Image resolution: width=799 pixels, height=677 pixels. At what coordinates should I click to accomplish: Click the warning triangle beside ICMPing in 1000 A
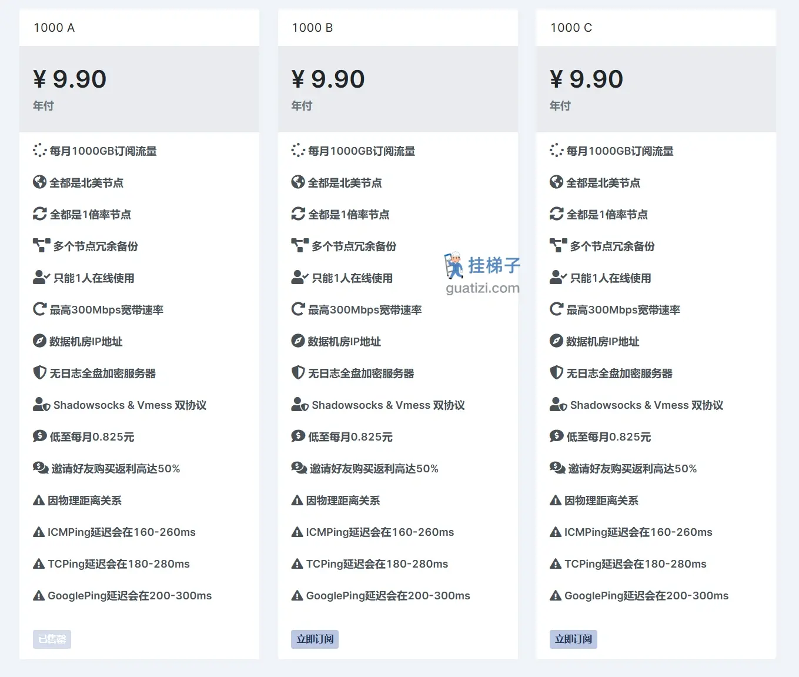tap(39, 532)
